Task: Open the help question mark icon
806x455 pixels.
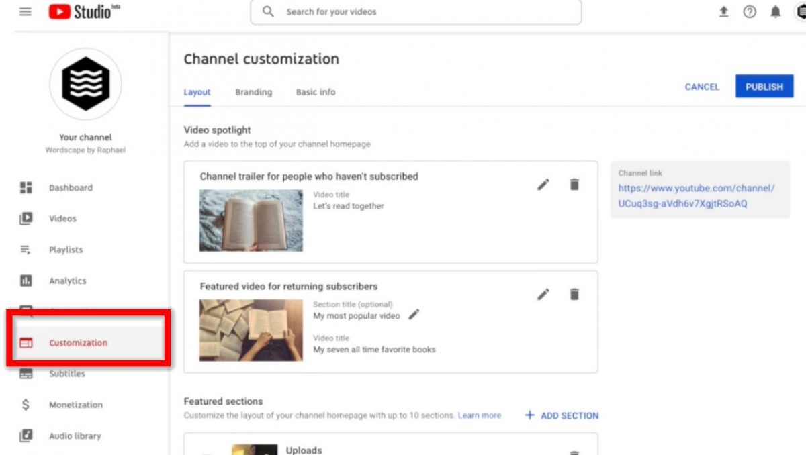Action: (750, 12)
